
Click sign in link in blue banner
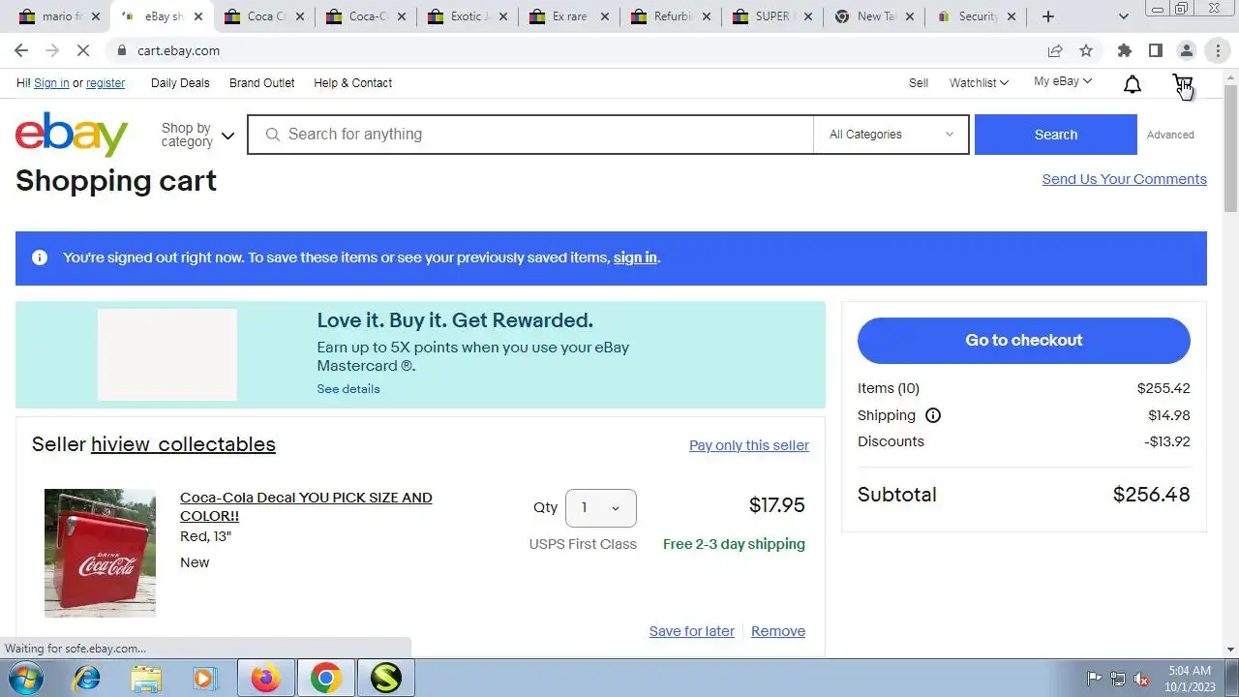635,258
